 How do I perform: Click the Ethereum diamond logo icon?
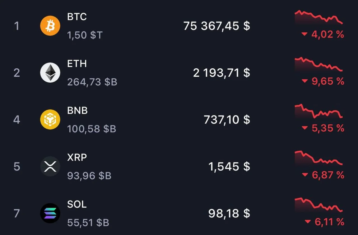click(x=50, y=73)
